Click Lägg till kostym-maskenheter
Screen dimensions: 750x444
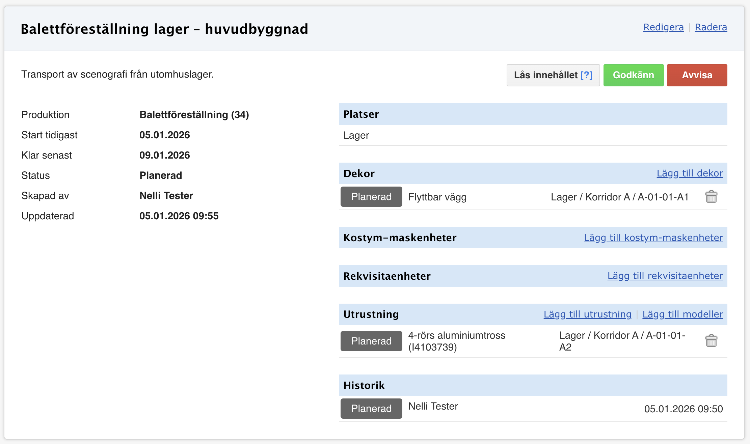click(653, 238)
